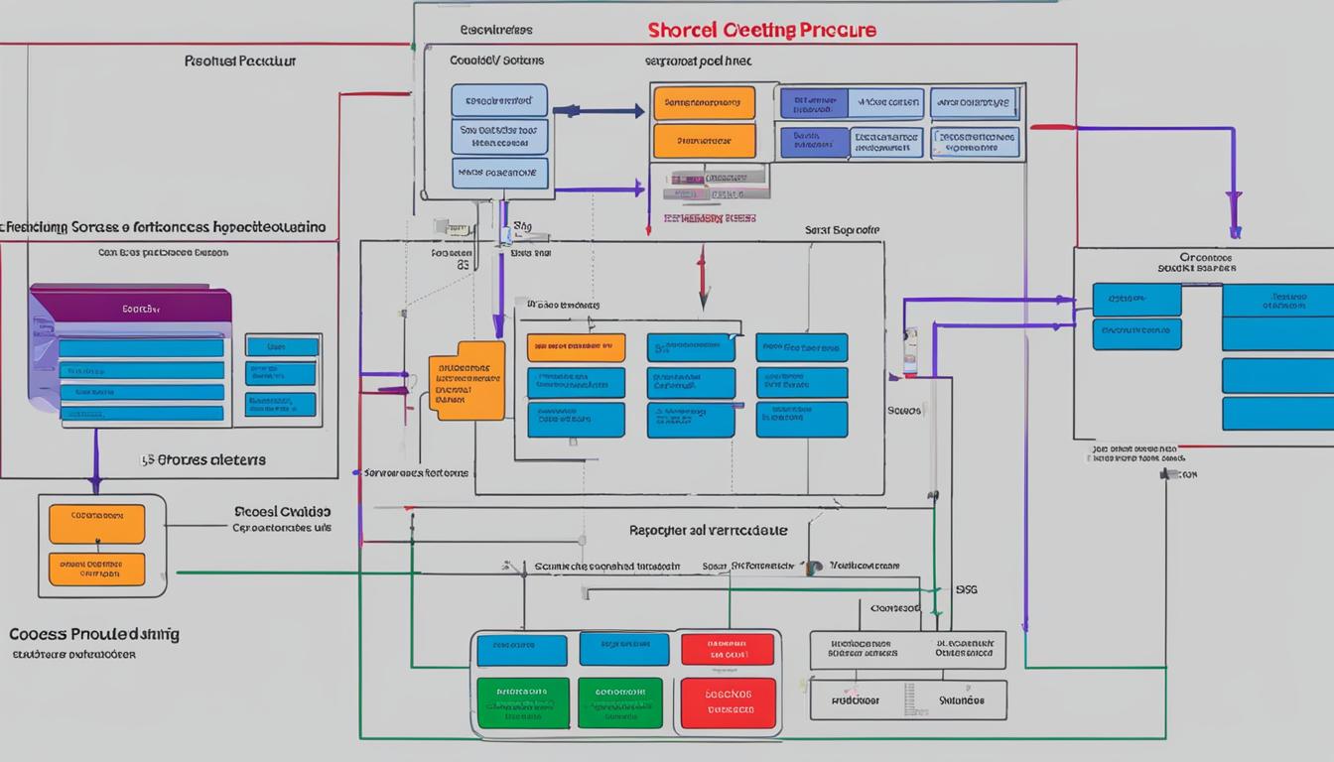Click the 'Sorat Sopcofre' label
The image size is (1334, 762).
point(842,229)
